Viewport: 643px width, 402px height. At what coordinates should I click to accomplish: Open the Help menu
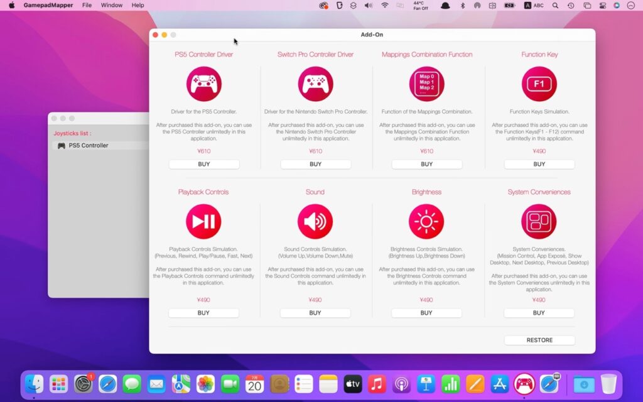coord(137,5)
